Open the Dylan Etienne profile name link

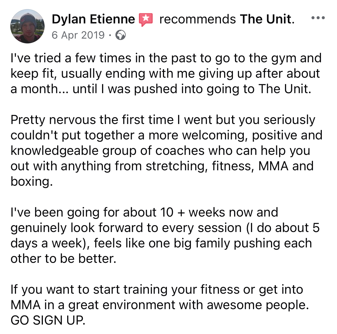coord(93,19)
